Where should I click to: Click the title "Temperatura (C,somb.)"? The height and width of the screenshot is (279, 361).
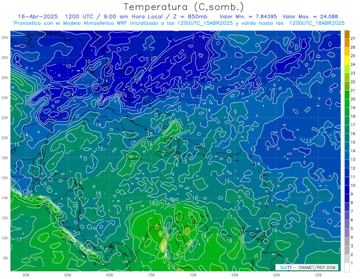[184, 7]
